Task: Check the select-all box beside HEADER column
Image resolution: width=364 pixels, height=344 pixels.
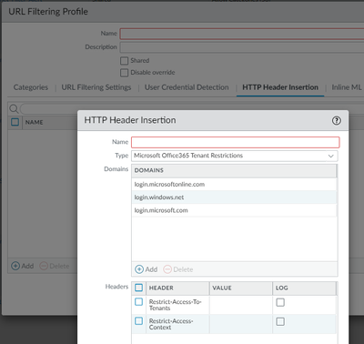Action: pyautogui.click(x=138, y=288)
